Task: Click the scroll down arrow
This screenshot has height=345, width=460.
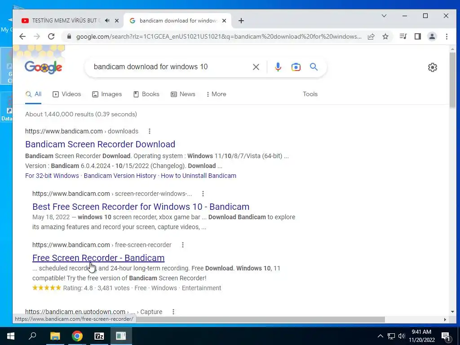Action: point(452,312)
